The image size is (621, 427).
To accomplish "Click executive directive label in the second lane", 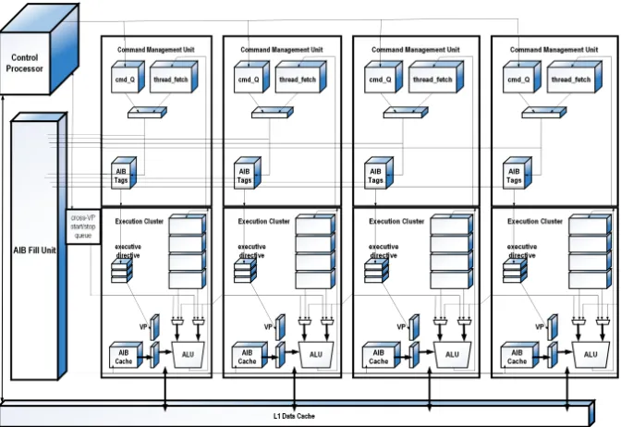I will 252,250.
